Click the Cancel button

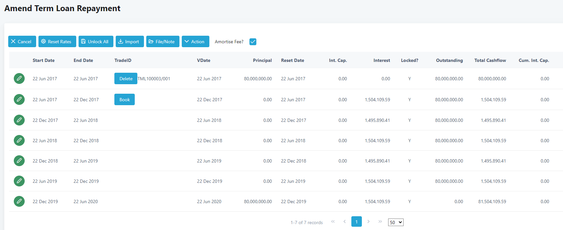22,42
